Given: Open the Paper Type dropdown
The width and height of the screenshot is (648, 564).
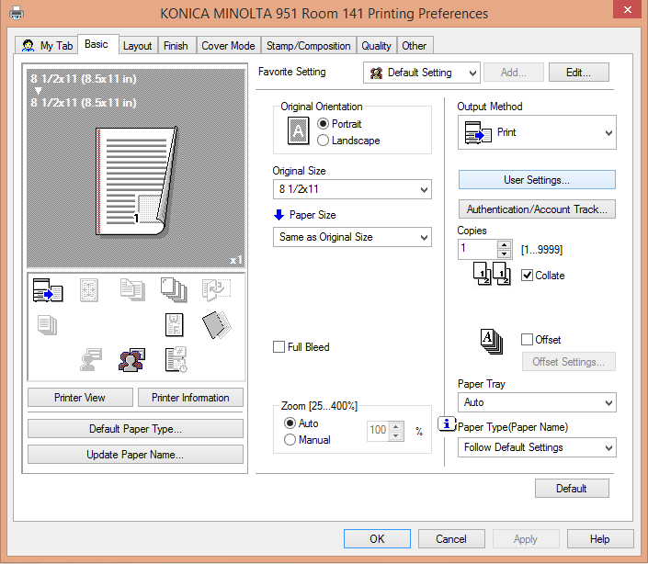Looking at the screenshot, I should tap(537, 447).
